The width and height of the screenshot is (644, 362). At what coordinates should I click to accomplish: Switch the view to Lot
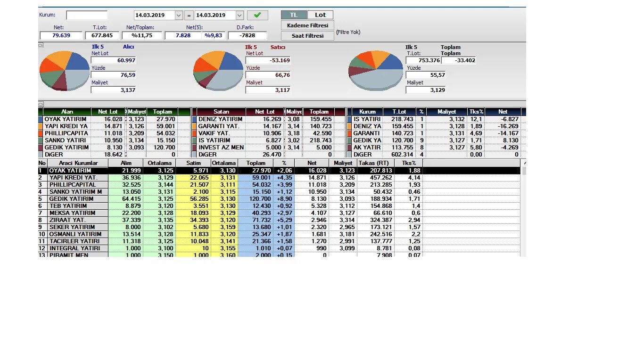(321, 15)
